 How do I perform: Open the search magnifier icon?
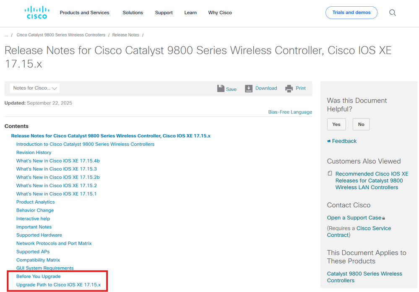[393, 13]
